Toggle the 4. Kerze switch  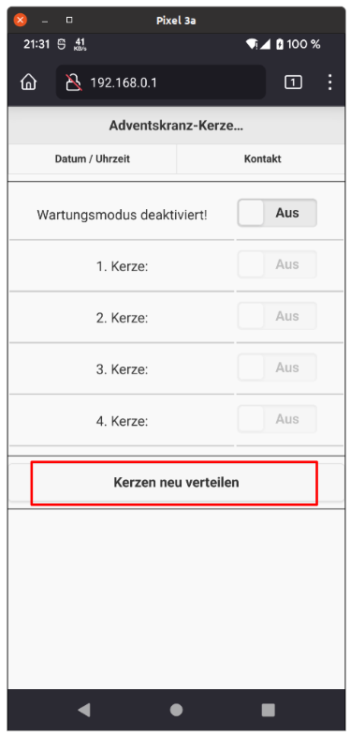[277, 419]
